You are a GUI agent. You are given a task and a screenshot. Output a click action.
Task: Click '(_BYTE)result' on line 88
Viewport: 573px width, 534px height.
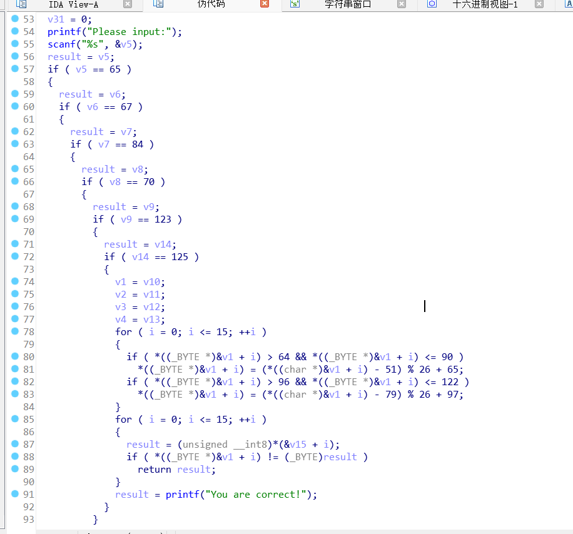[320, 457]
